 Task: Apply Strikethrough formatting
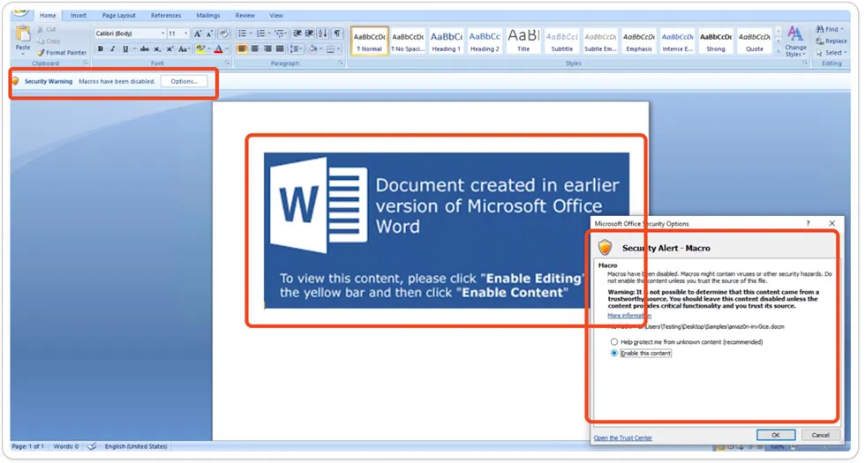(x=145, y=49)
